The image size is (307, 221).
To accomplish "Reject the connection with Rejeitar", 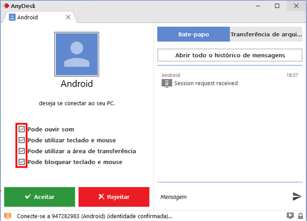I will click(114, 197).
